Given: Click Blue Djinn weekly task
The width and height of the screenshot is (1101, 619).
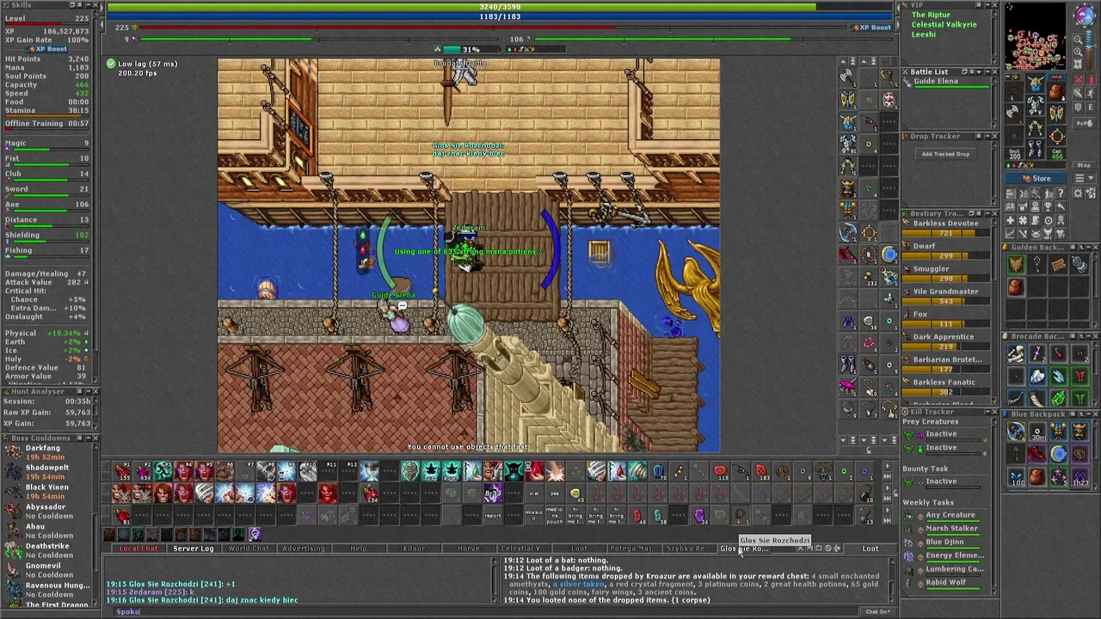Looking at the screenshot, I should pyautogui.click(x=944, y=542).
